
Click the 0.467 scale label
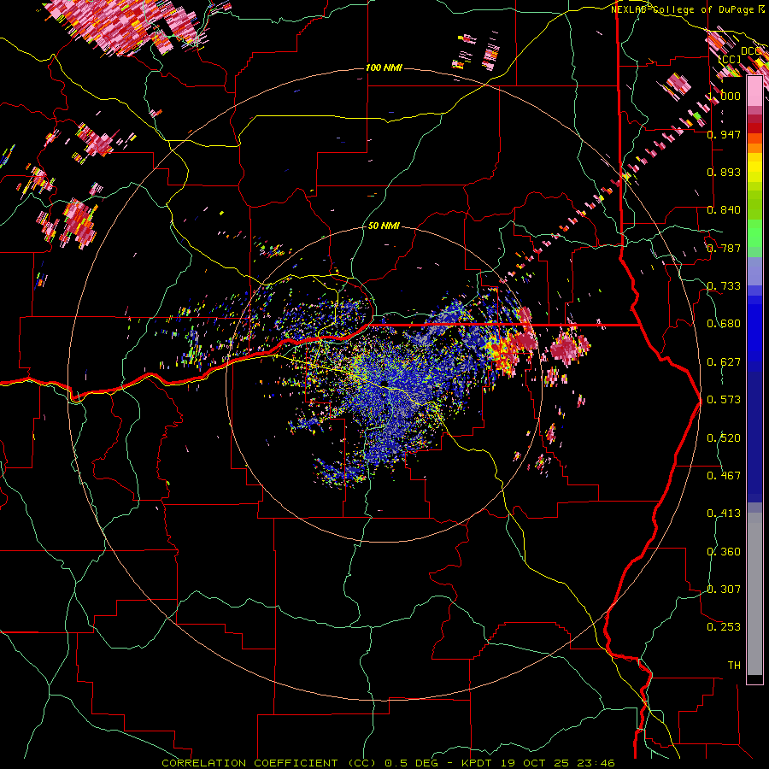pos(724,476)
